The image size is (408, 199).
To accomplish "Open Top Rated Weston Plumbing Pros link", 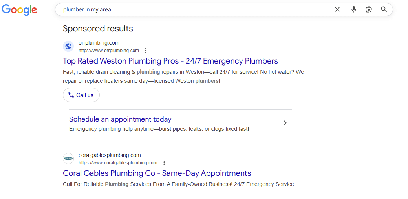I will point(170,61).
